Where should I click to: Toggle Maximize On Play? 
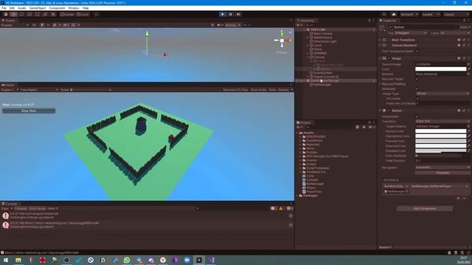tap(235, 90)
